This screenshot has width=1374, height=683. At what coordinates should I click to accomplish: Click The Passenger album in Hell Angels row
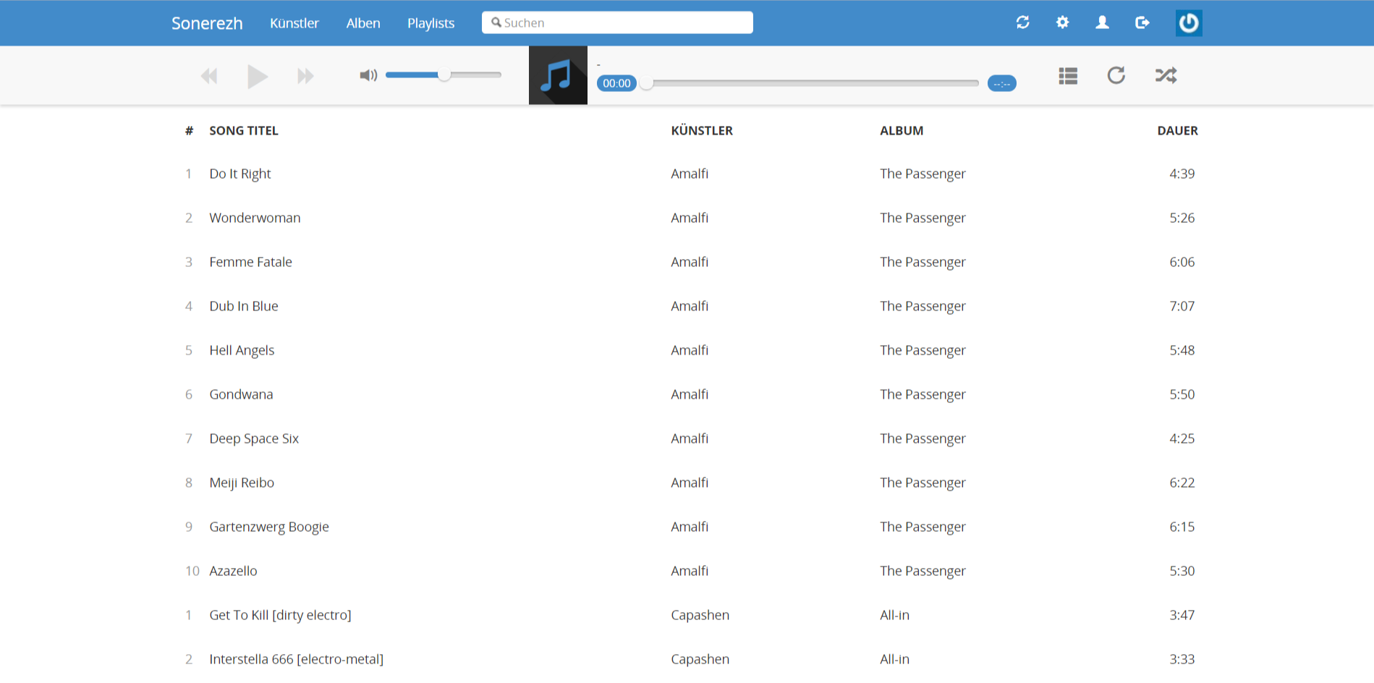923,350
